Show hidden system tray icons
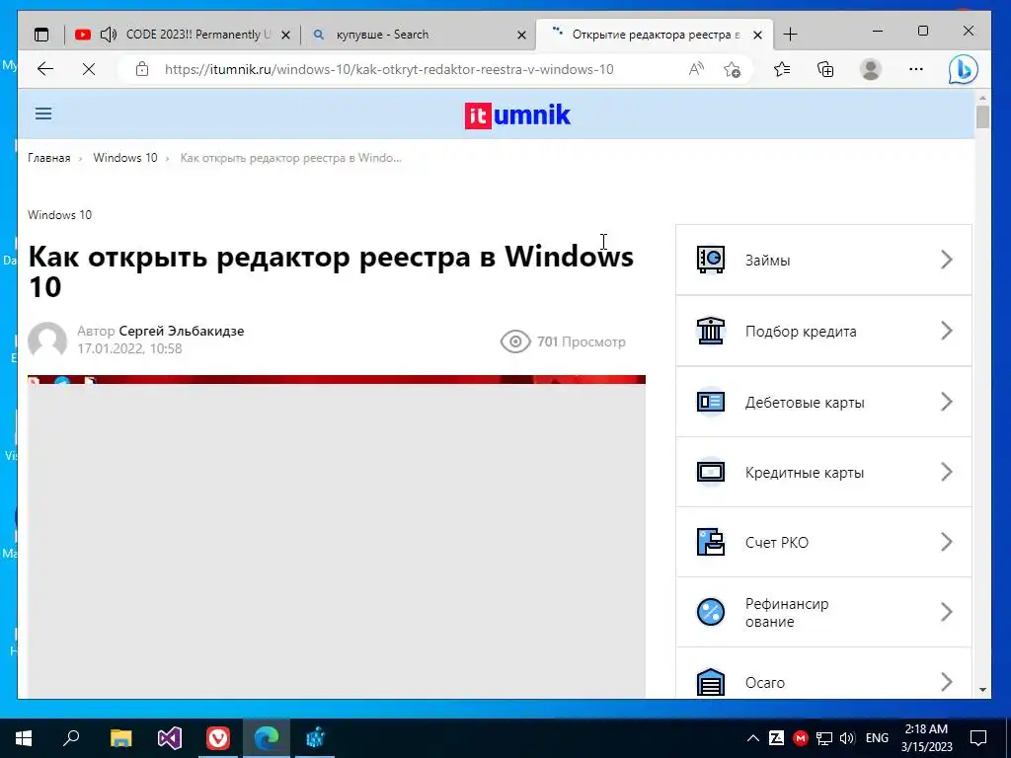This screenshot has height=758, width=1011. click(752, 738)
